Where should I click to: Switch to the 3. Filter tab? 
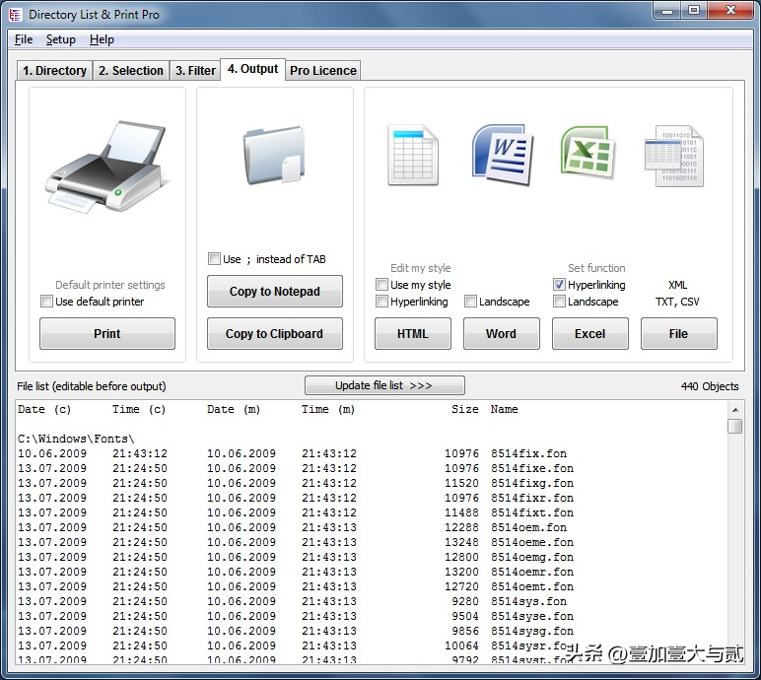click(x=195, y=70)
